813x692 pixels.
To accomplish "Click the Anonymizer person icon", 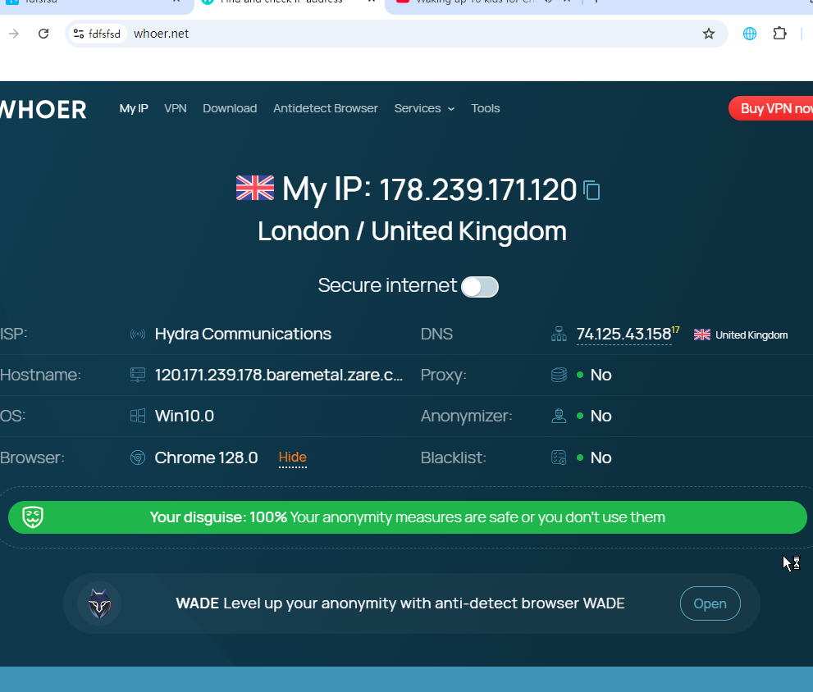I will click(x=559, y=416).
